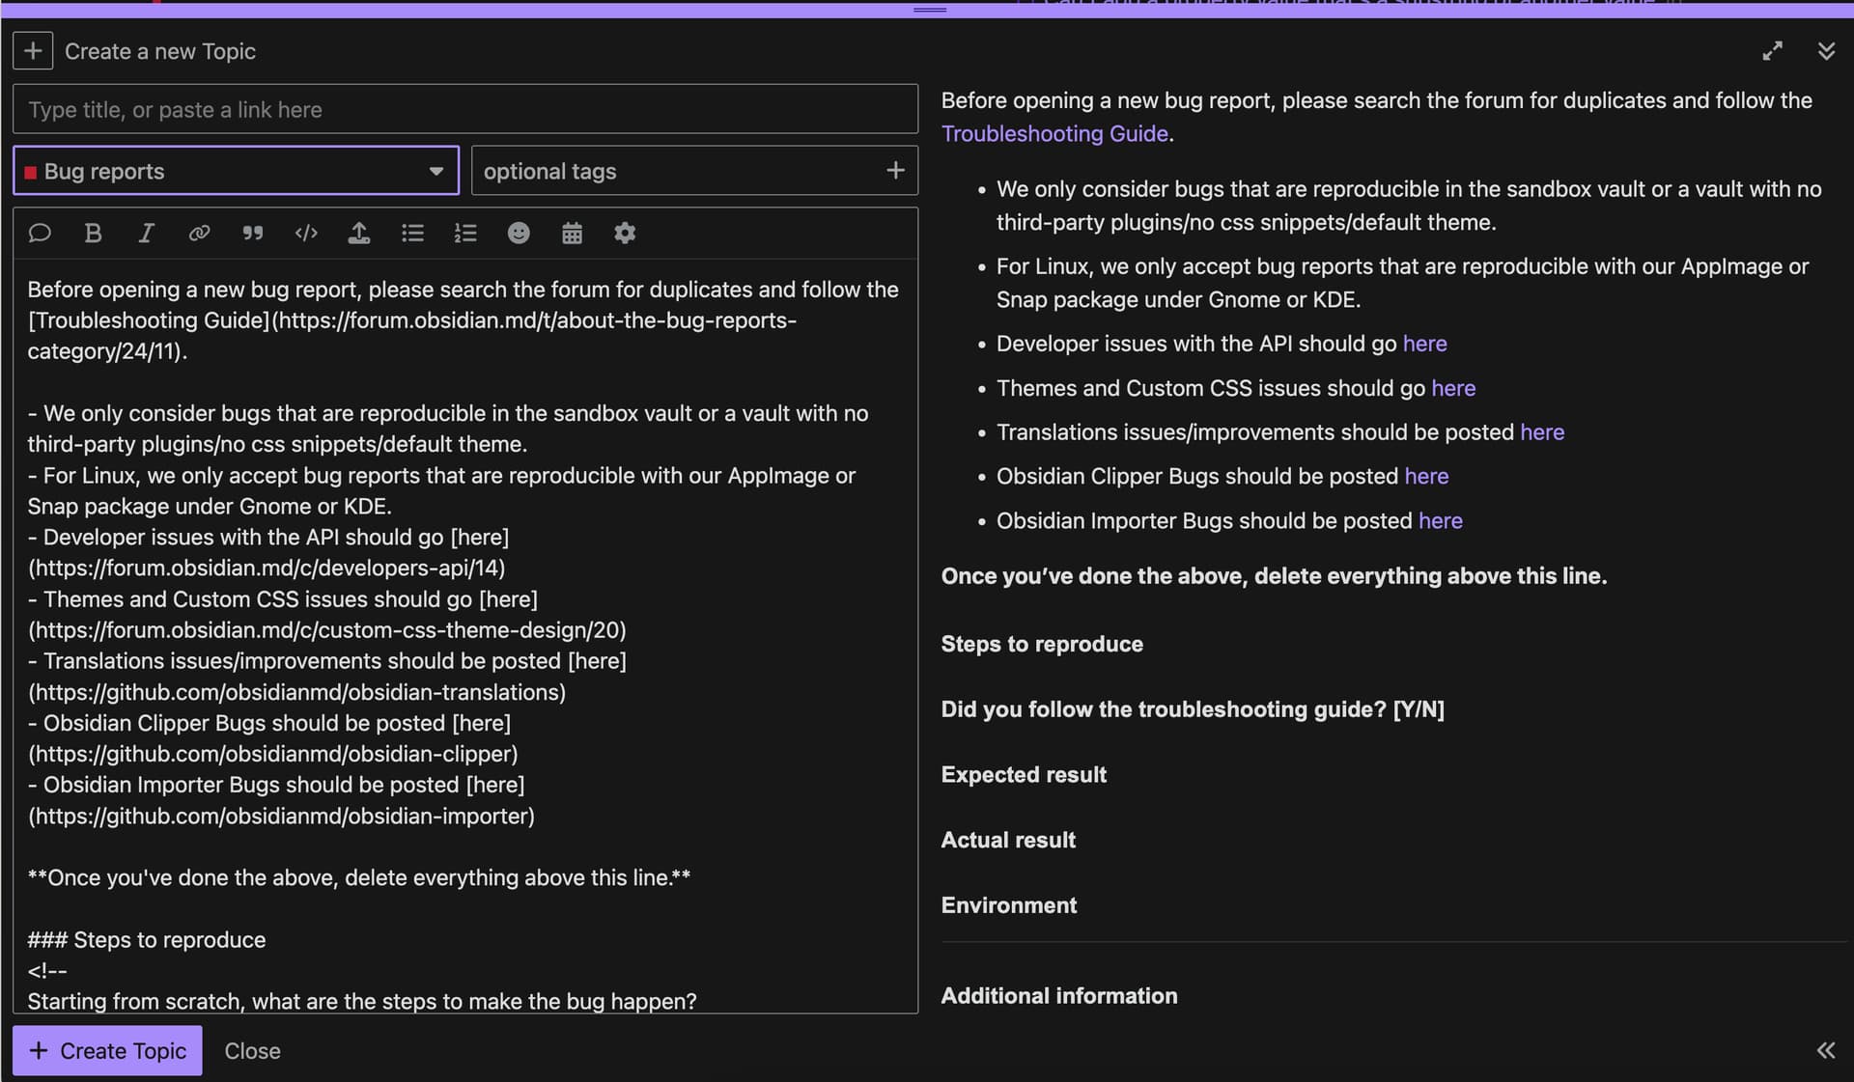The width and height of the screenshot is (1854, 1082).
Task: Open Troubleshooting Guide link in preview
Action: click(x=1053, y=134)
